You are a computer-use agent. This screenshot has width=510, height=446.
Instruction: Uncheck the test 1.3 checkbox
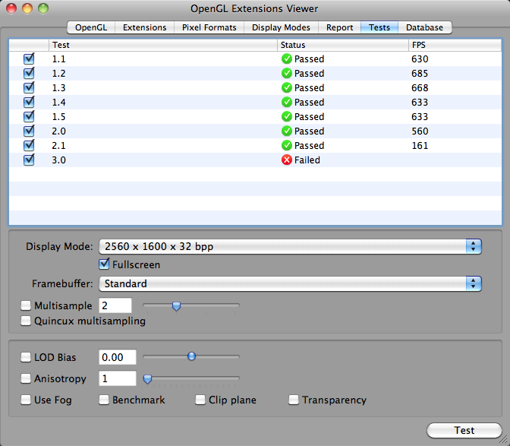(29, 87)
